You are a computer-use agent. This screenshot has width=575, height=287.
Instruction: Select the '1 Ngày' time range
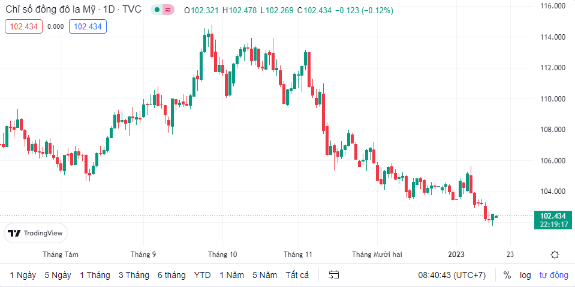23,275
